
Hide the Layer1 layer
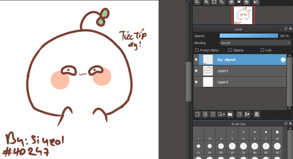[196, 71]
